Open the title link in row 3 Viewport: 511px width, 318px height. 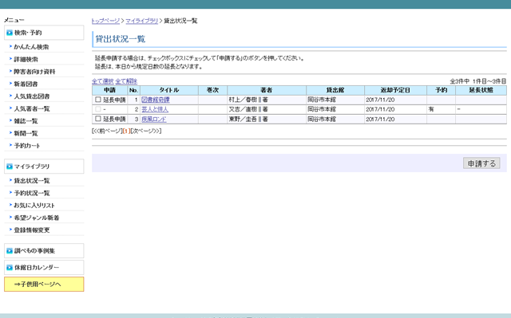(154, 120)
